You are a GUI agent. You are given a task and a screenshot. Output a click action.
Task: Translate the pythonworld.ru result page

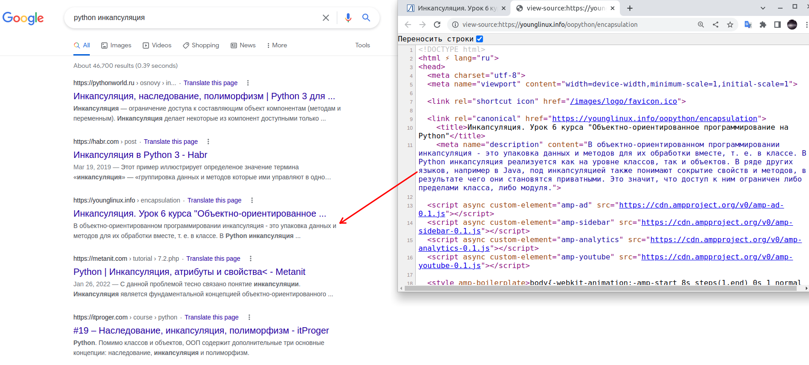click(211, 83)
